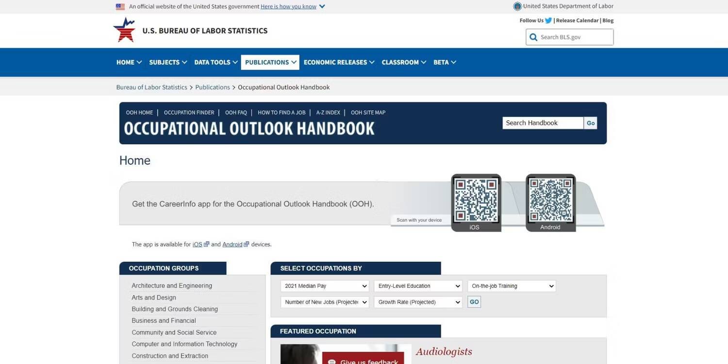The image size is (728, 364).
Task: Open the Growth Rate (Projected) dropdown
Action: pos(418,302)
